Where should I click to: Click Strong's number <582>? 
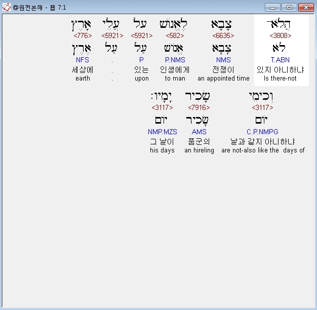pos(175,35)
